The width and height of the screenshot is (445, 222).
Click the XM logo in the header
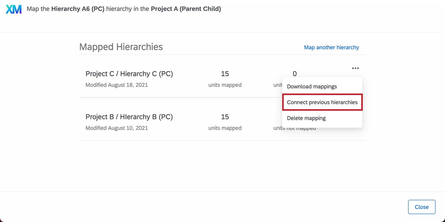coord(13,9)
